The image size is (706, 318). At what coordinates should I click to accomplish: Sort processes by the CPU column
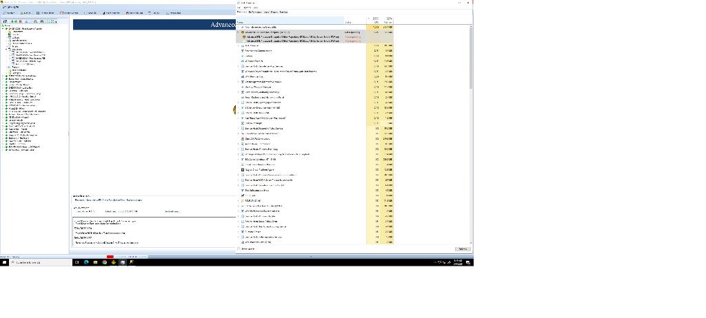pyautogui.click(x=374, y=21)
